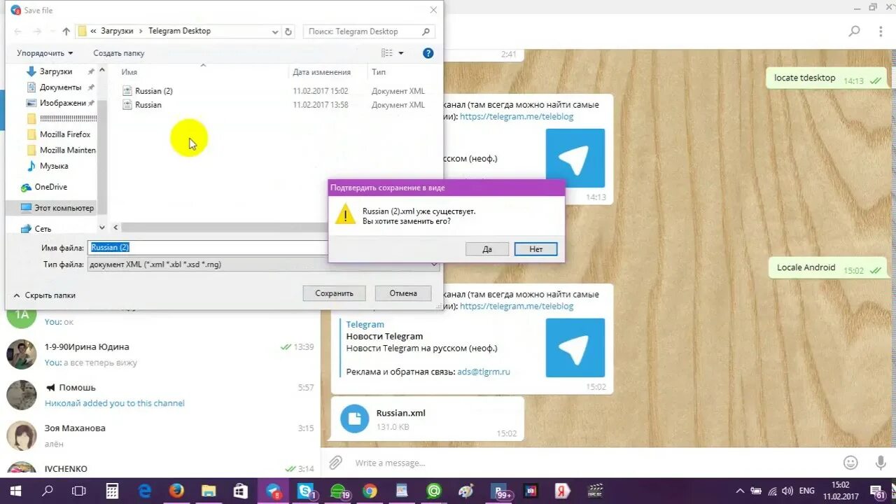Viewport: 896px width, 504px height.
Task: Click the attach paperclip icon in Telegram
Action: pyautogui.click(x=336, y=463)
